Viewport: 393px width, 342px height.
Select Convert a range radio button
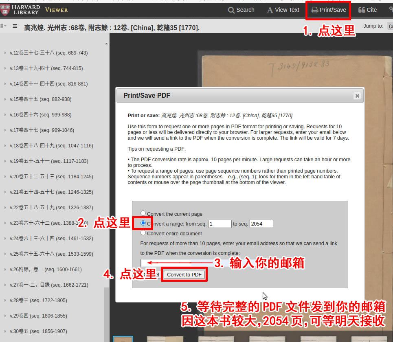143,223
